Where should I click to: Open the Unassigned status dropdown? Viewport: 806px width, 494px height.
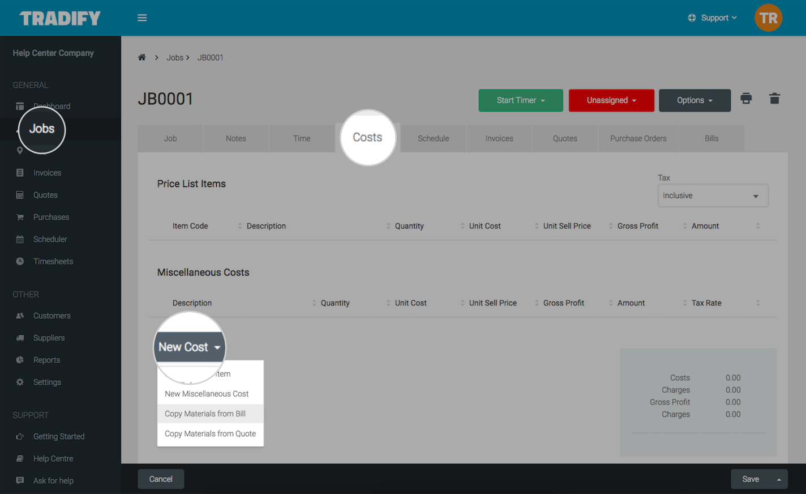tap(611, 100)
